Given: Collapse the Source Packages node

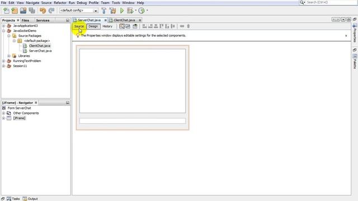Looking at the screenshot, I should coord(9,36).
